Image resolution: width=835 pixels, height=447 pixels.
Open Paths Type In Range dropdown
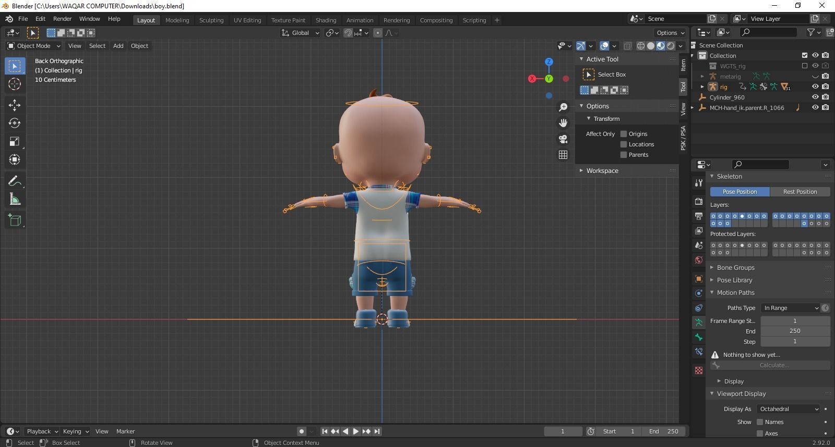click(790, 308)
